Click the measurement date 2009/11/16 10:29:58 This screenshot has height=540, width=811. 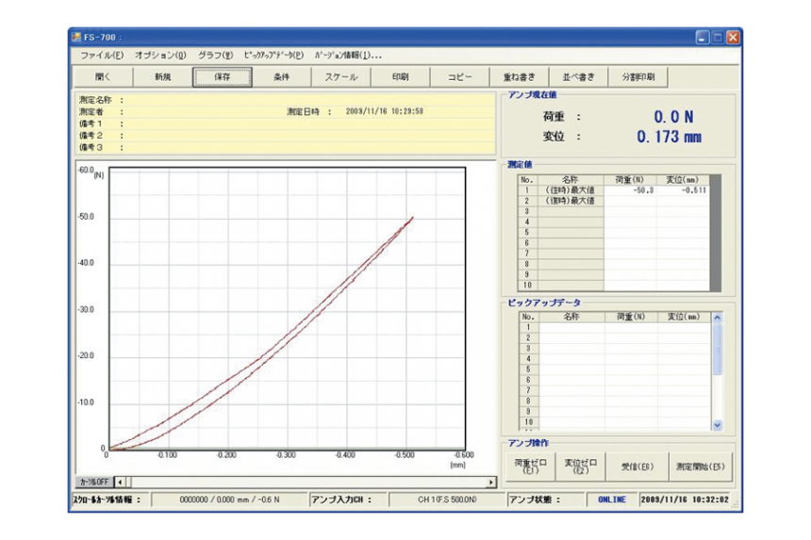[385, 111]
